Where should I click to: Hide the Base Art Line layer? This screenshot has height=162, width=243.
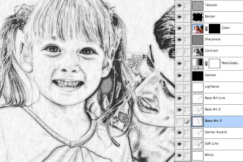(179, 99)
